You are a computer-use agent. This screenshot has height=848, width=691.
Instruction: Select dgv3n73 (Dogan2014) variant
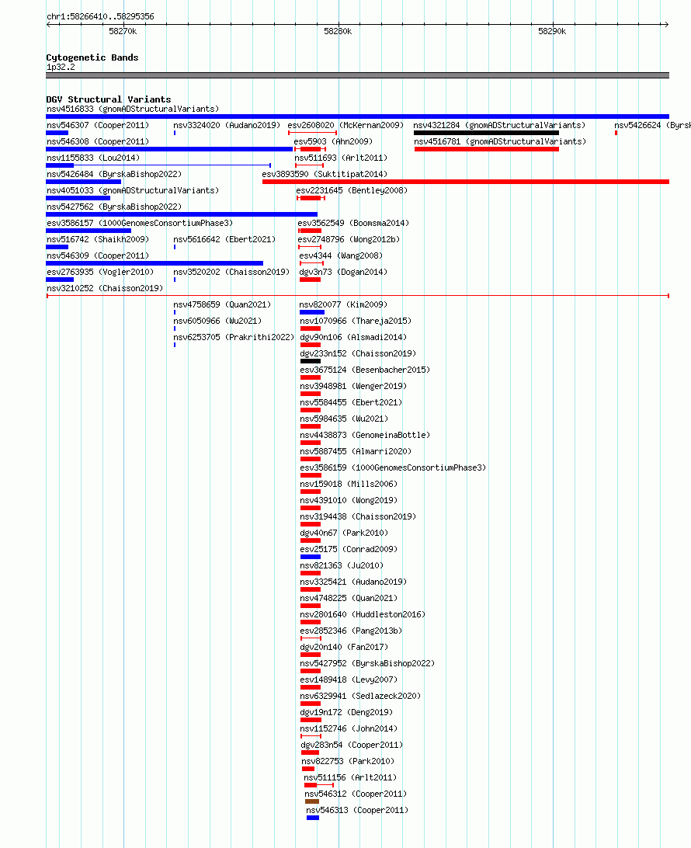click(x=343, y=271)
